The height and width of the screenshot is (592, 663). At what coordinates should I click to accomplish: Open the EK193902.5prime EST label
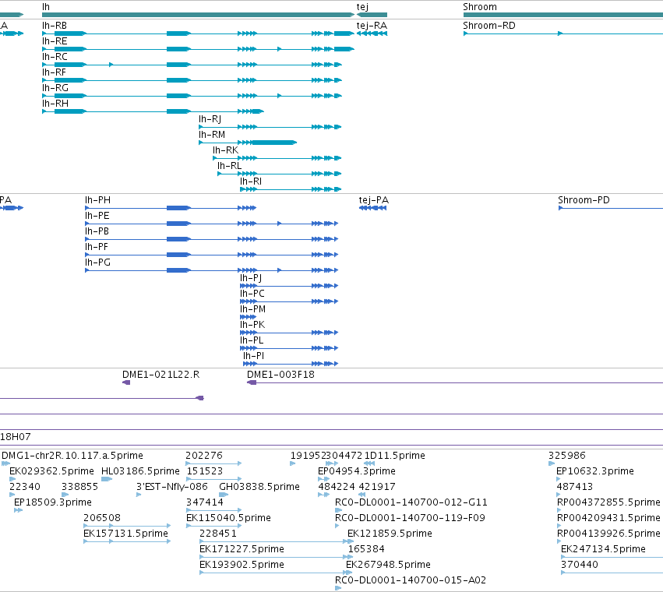coord(242,565)
